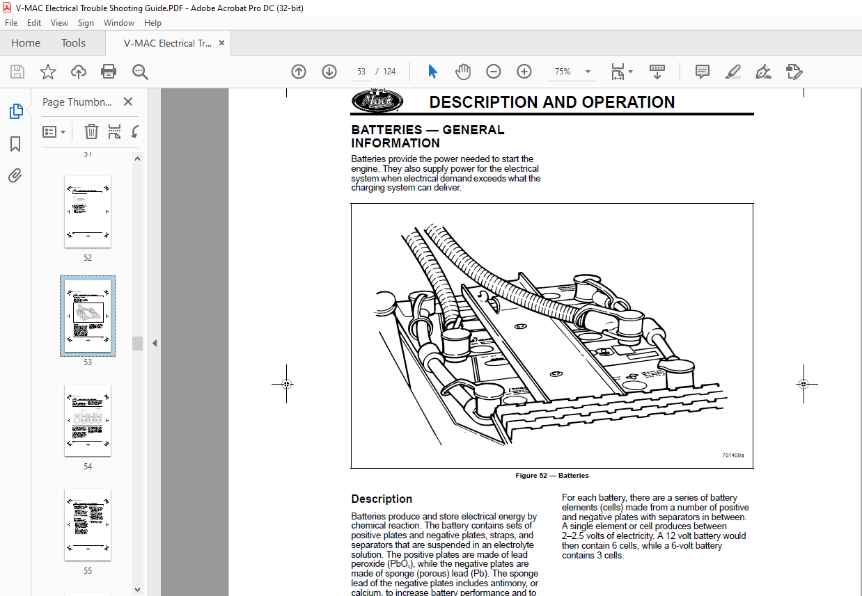Switch to the Home tab
This screenshot has height=596, width=862.
[x=26, y=43]
